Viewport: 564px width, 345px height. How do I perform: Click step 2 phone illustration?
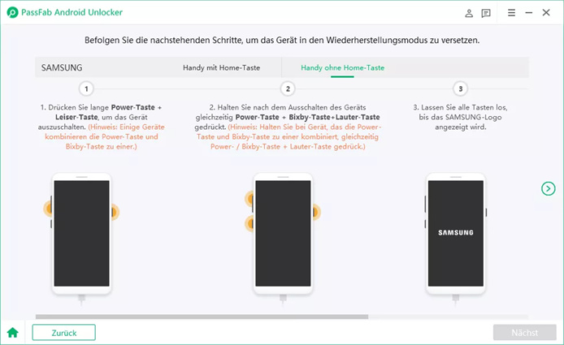pos(283,234)
